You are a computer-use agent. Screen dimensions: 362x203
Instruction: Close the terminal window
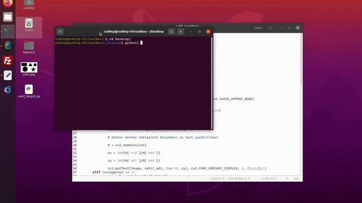point(208,32)
